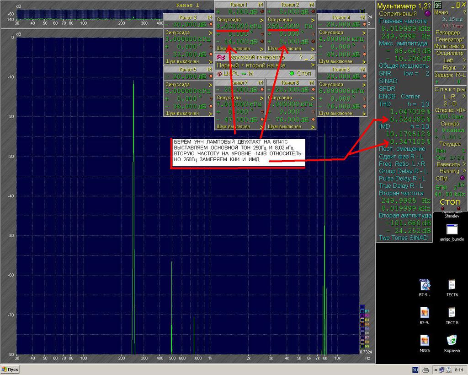
Task: Open the МИ26 desktop file icon
Action: [x=425, y=340]
